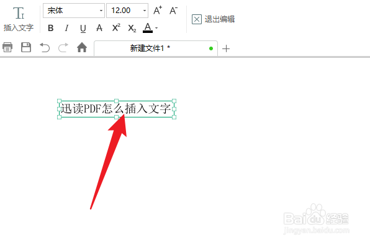The height and width of the screenshot is (243, 370).
Task: Open the font family dropdown showing 宋体
Action: tap(74, 11)
